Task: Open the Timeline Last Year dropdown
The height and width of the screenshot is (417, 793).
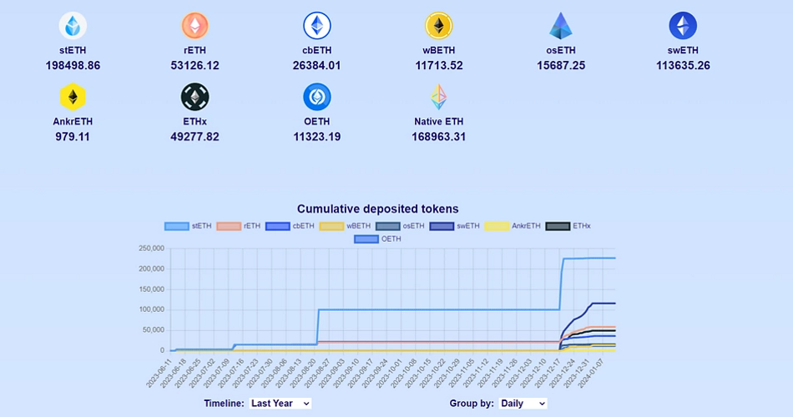Action: tap(280, 404)
